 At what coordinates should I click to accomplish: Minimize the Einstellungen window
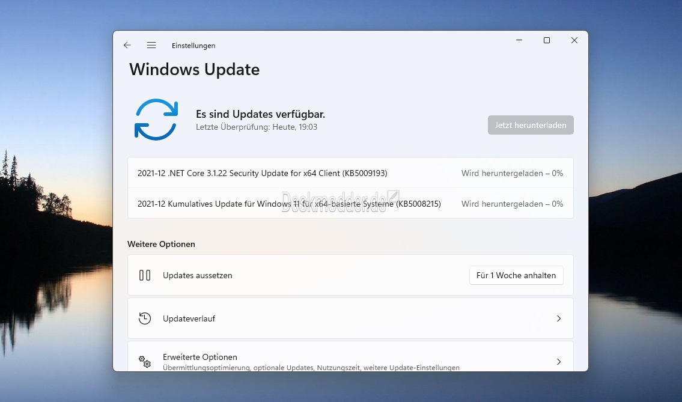tap(519, 40)
